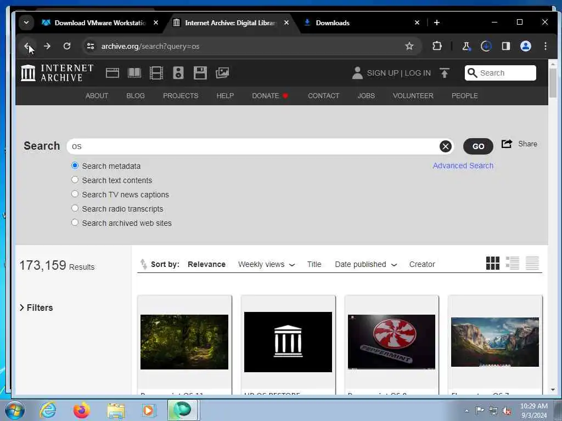Clear the search query with X button
Viewport: 562px width, 421px height.
pos(445,146)
